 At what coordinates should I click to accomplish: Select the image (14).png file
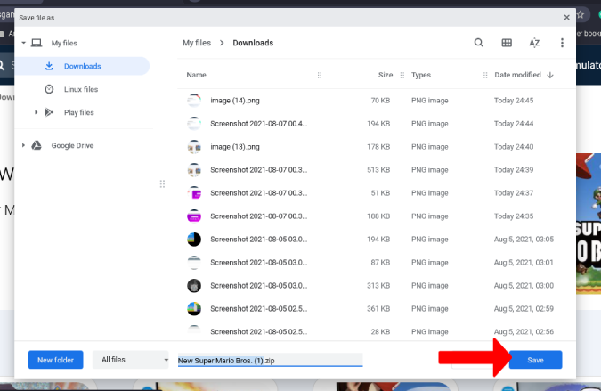[235, 100]
